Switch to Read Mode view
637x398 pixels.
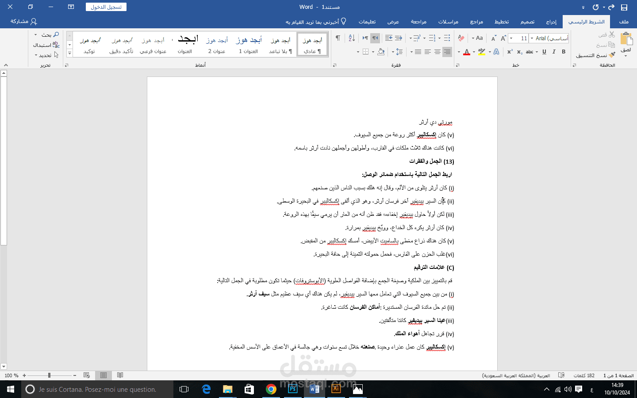[120, 375]
